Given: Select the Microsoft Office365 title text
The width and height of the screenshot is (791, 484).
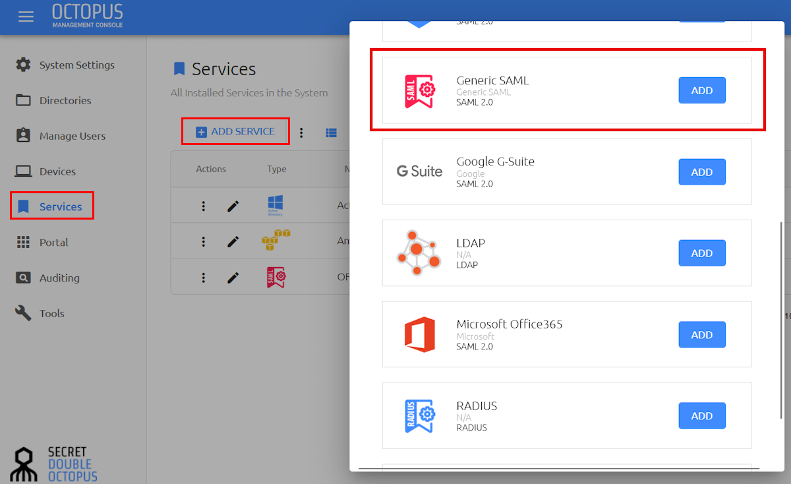Looking at the screenshot, I should 510,324.
